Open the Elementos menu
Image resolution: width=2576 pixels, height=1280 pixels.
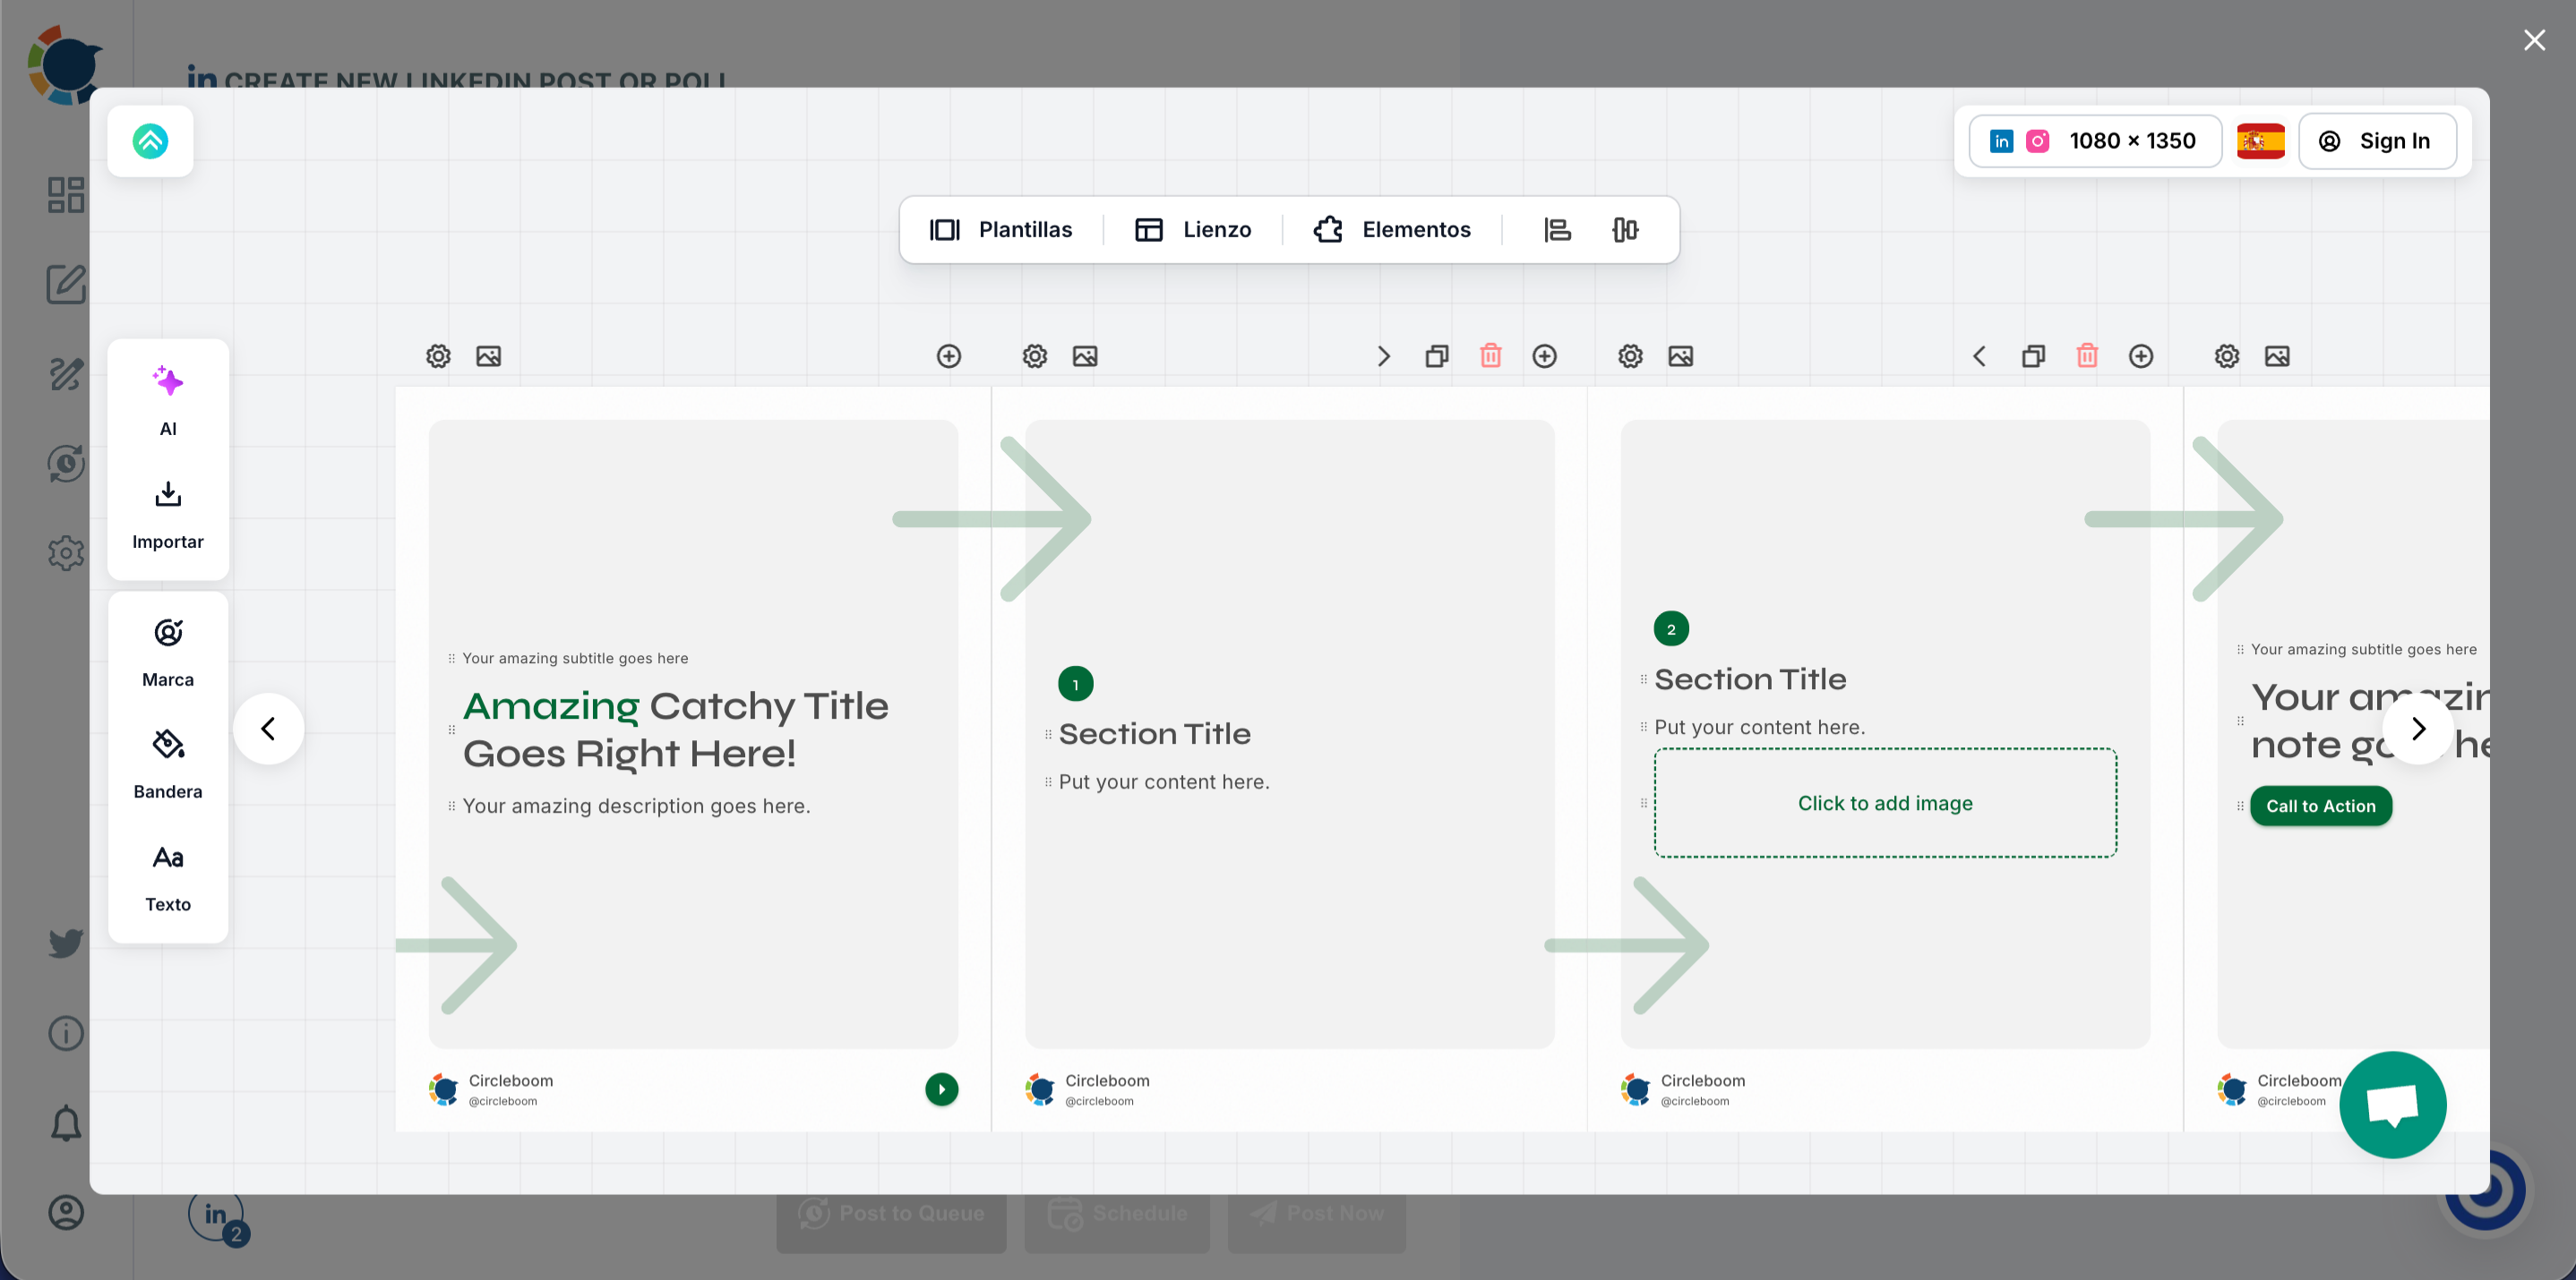[1392, 229]
